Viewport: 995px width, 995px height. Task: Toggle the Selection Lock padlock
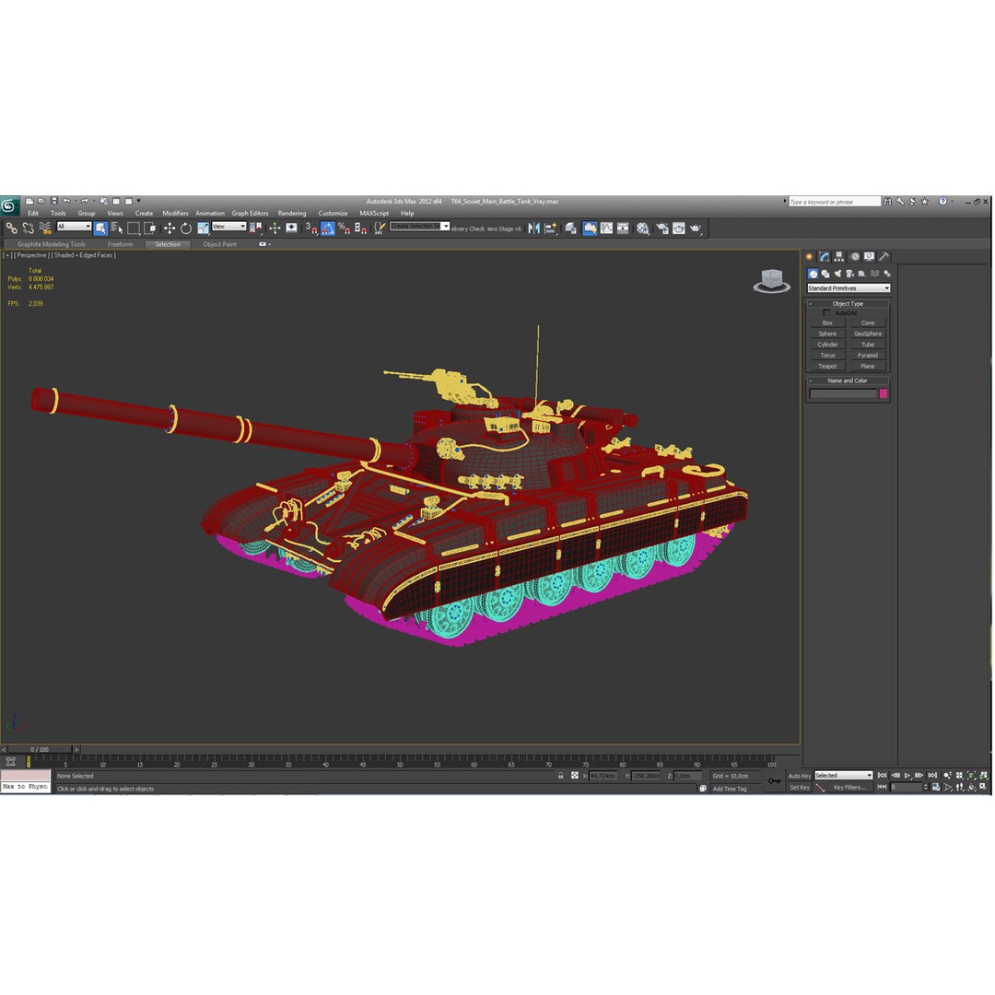point(561,776)
